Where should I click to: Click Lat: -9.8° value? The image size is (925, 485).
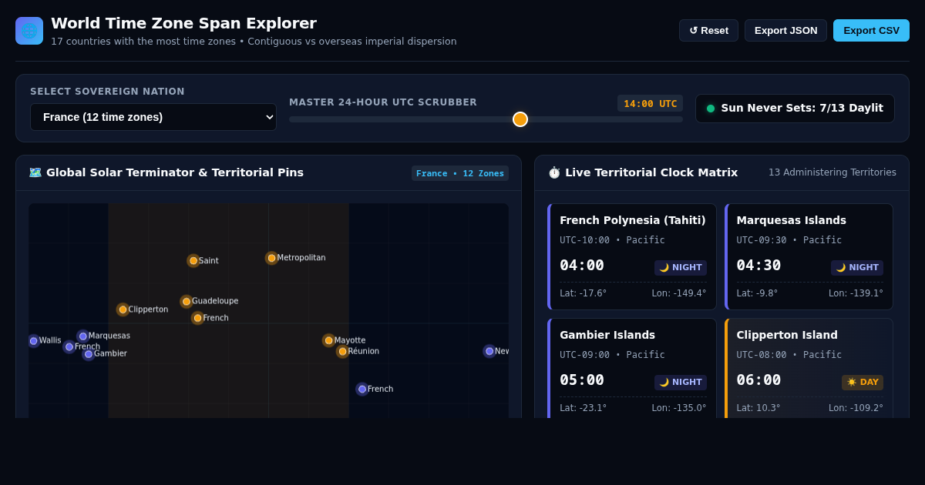click(x=757, y=293)
